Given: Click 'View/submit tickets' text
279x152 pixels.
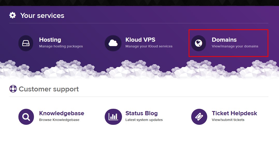Looking at the screenshot, I should click(228, 120).
